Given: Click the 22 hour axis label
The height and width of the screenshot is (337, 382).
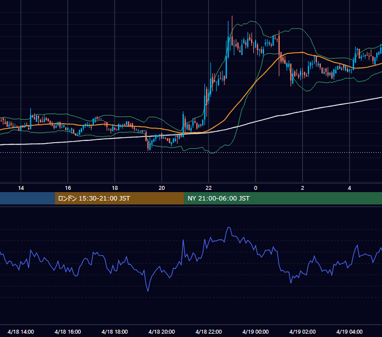Looking at the screenshot, I should click(x=208, y=188).
